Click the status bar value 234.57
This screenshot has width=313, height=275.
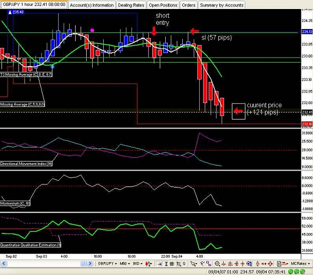point(247,272)
